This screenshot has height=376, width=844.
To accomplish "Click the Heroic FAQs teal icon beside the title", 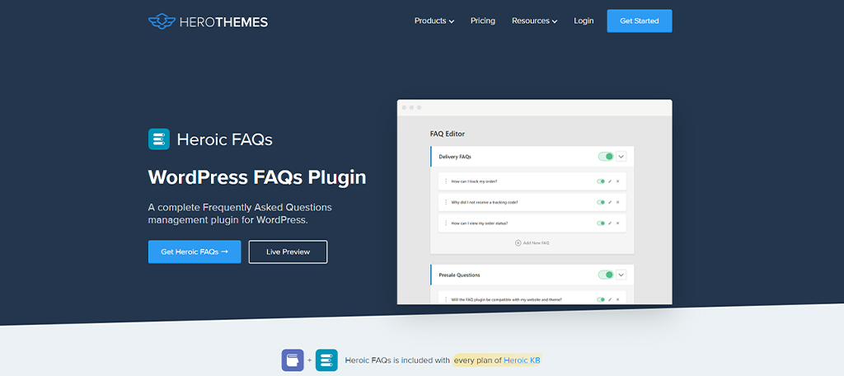I will click(159, 139).
